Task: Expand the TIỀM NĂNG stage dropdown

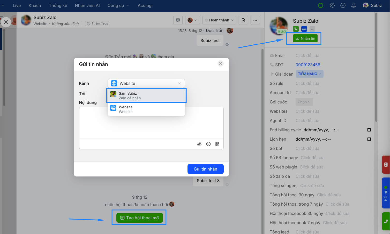Action: [309, 74]
